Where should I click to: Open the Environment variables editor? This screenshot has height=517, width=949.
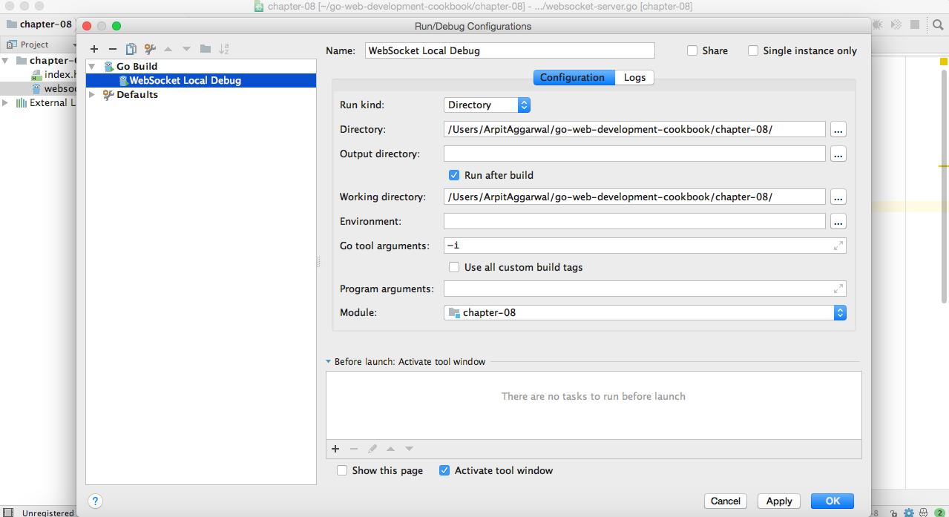click(838, 222)
